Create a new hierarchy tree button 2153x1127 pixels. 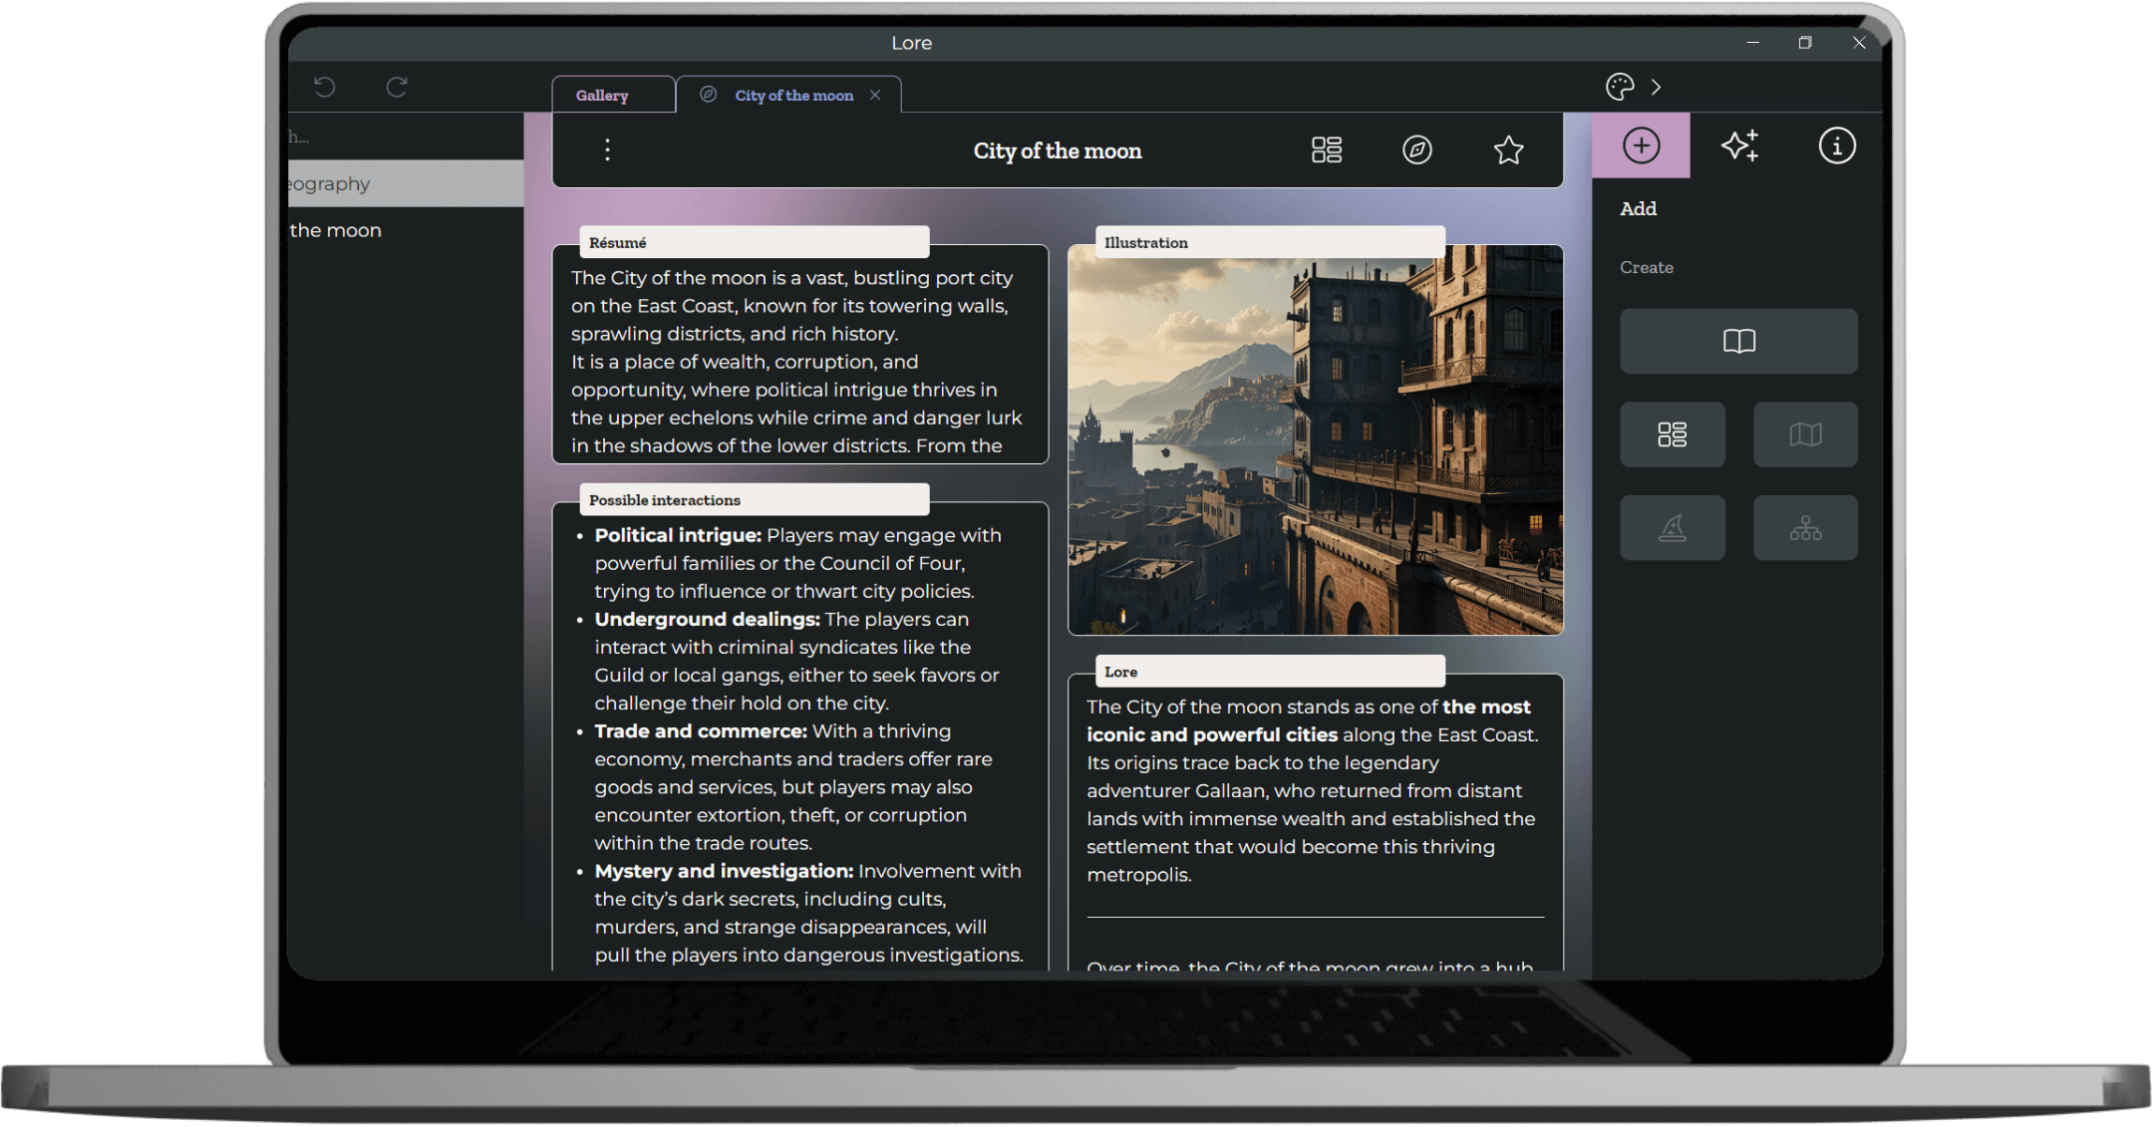(x=1805, y=527)
